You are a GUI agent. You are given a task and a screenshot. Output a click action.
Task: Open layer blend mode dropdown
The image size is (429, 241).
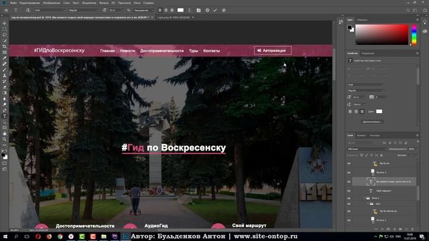pos(367,149)
